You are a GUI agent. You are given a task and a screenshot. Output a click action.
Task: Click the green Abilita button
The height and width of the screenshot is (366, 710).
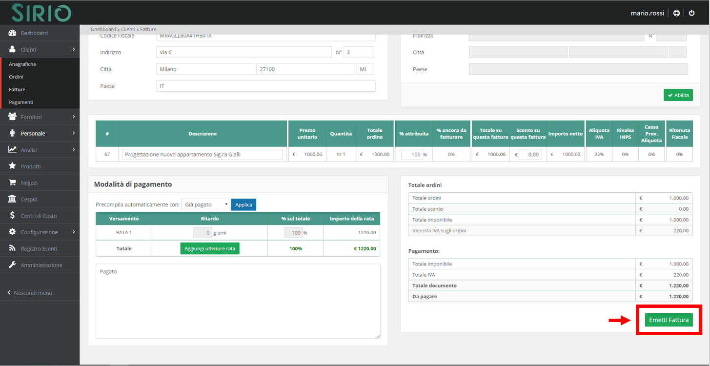pyautogui.click(x=678, y=95)
